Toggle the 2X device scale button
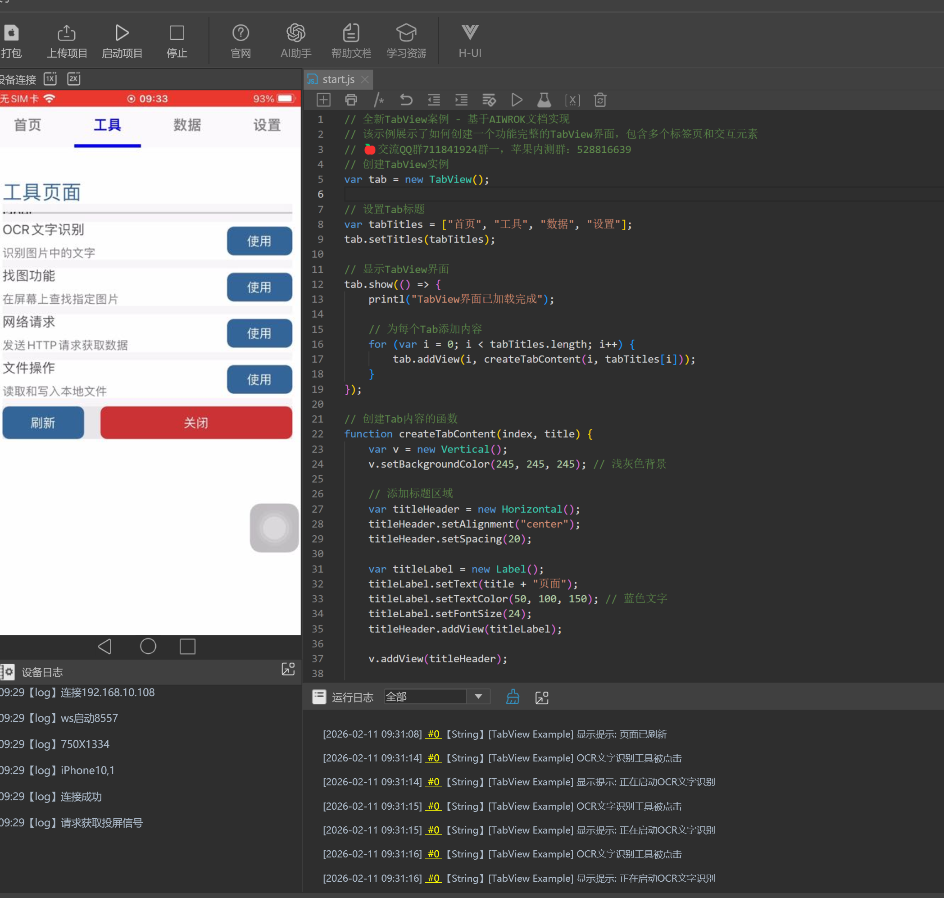944x898 pixels. [74, 78]
